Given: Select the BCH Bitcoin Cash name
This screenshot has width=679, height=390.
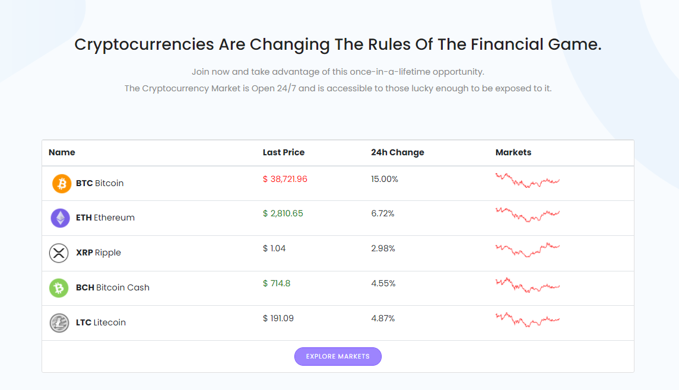Looking at the screenshot, I should (x=113, y=287).
